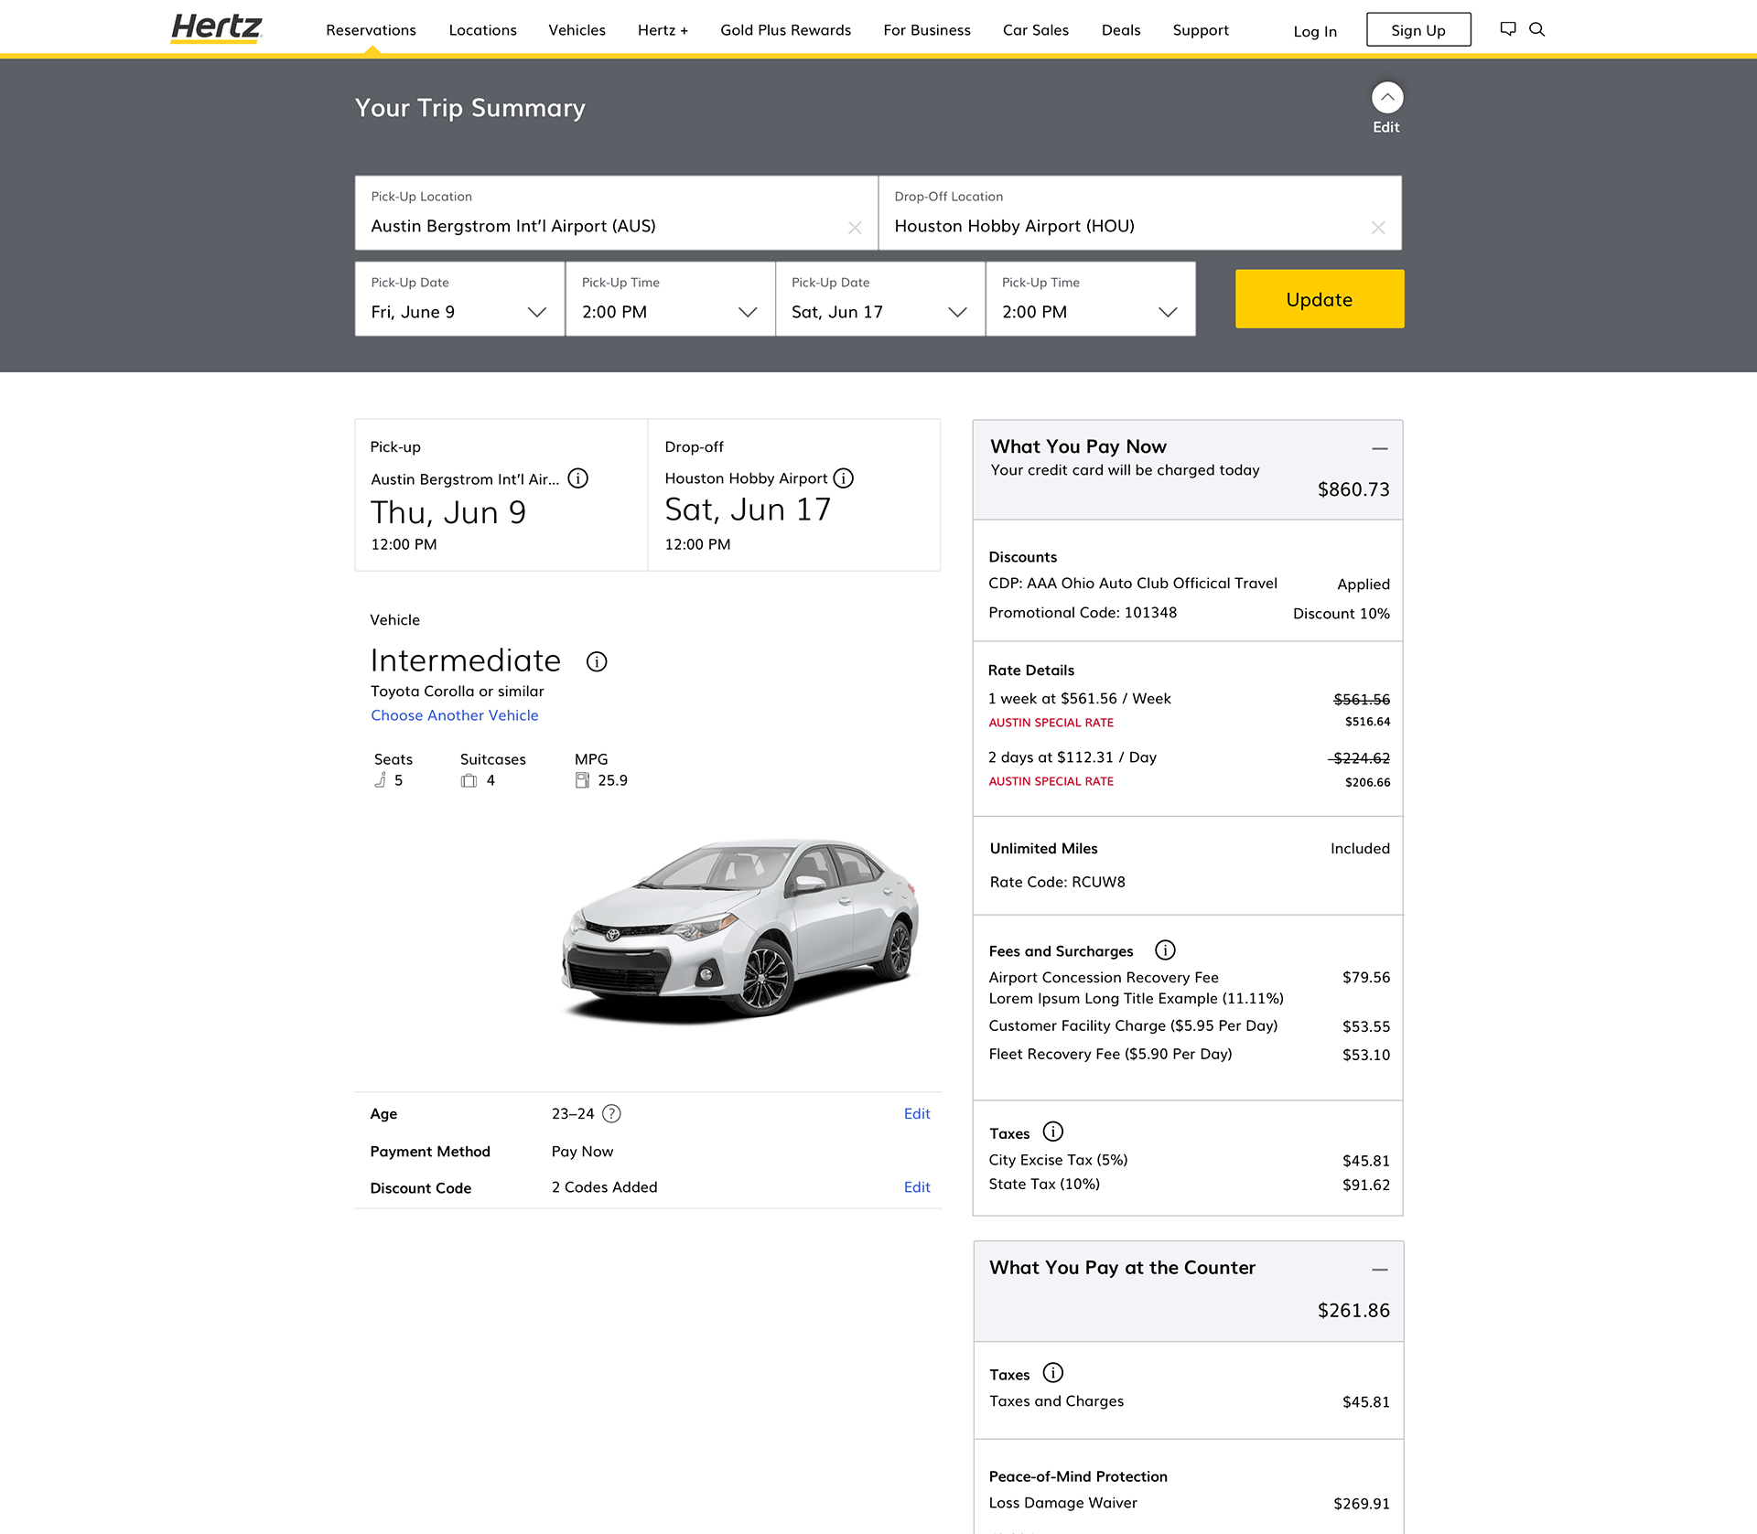
Task: Open the Fri, June 9 pick-up date dropdown
Action: coord(459,299)
